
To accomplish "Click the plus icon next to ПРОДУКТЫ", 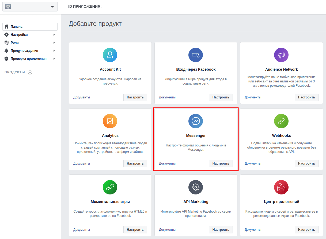I will click(x=30, y=72).
